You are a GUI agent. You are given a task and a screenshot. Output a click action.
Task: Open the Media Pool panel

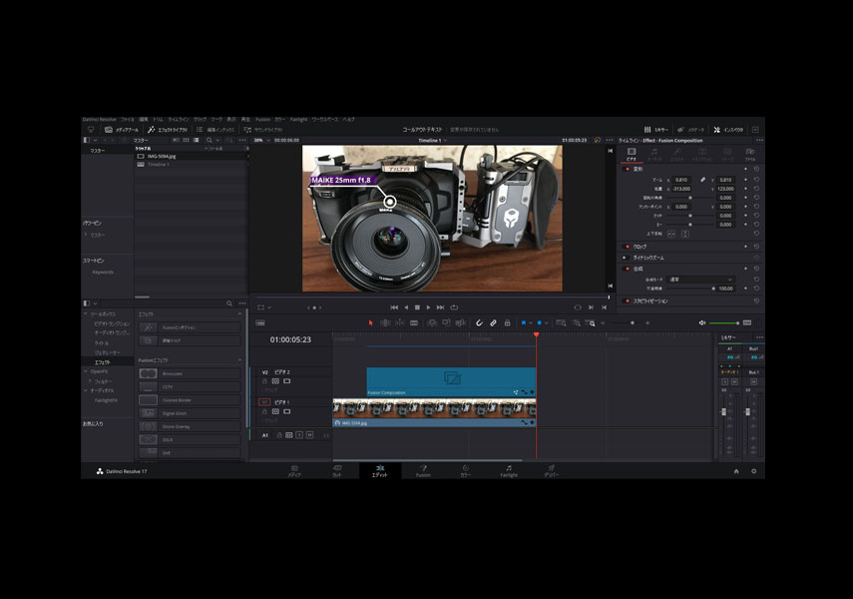121,130
